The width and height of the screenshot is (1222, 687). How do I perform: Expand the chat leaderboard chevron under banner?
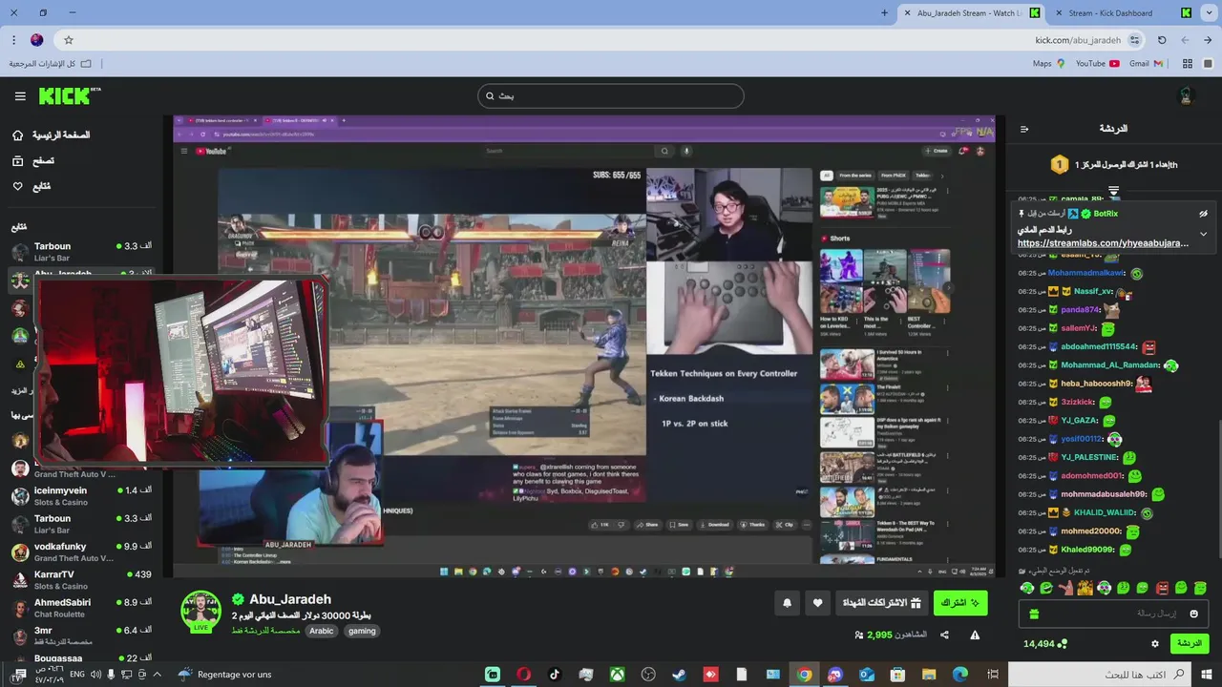tap(1113, 191)
